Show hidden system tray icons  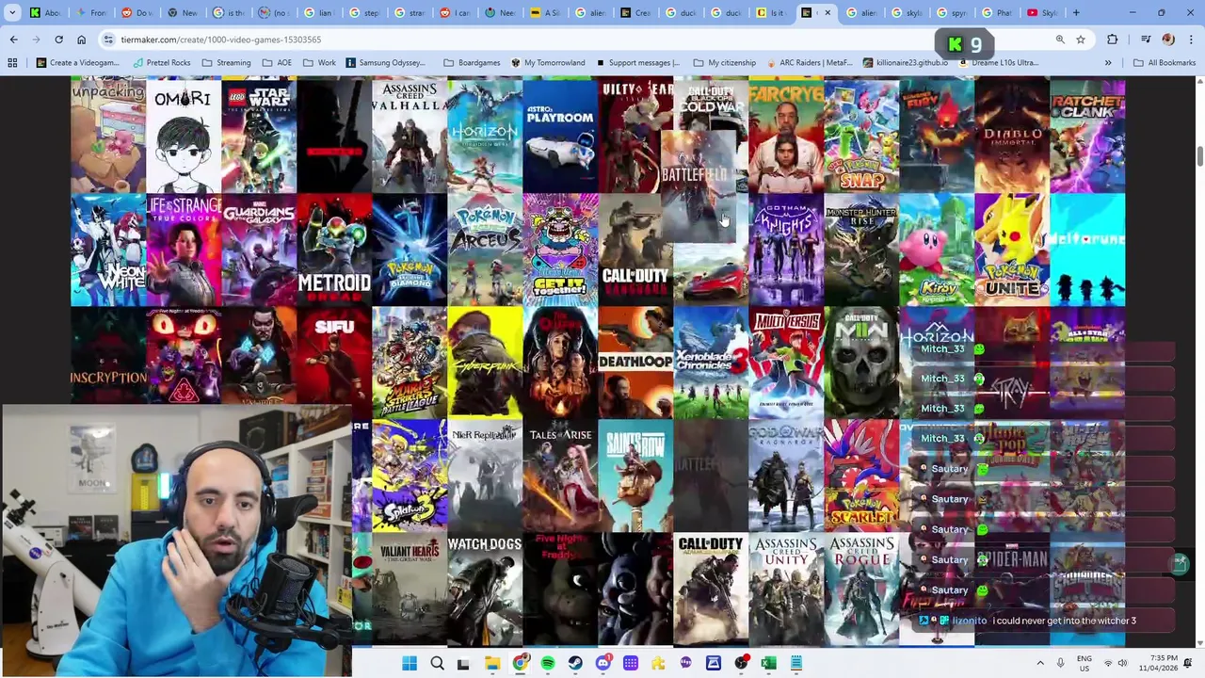(x=1040, y=664)
